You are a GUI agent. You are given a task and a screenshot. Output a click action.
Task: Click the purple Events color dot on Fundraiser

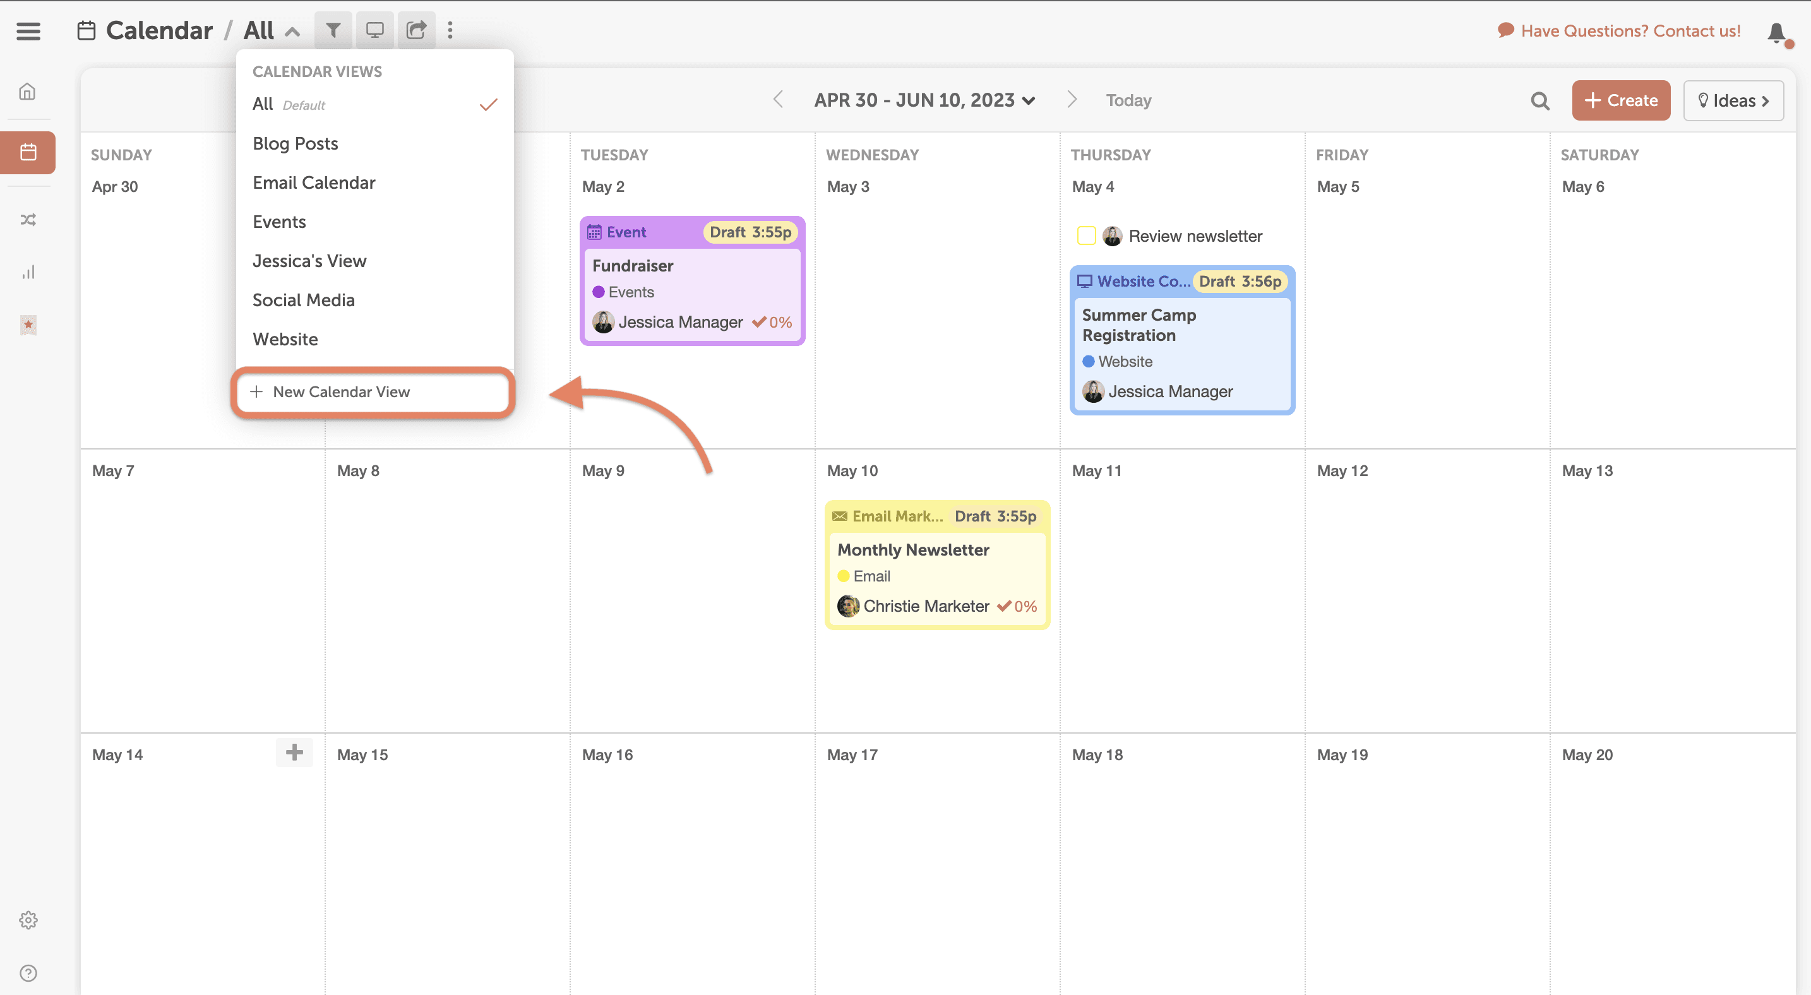click(x=598, y=292)
